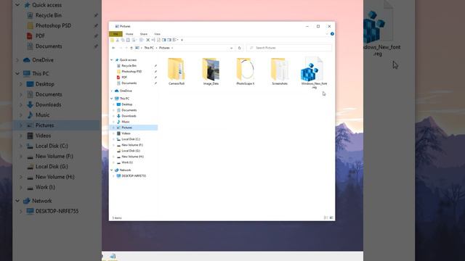The width and height of the screenshot is (465, 261).
Task: Click This PC in the address path
Action: (x=149, y=48)
